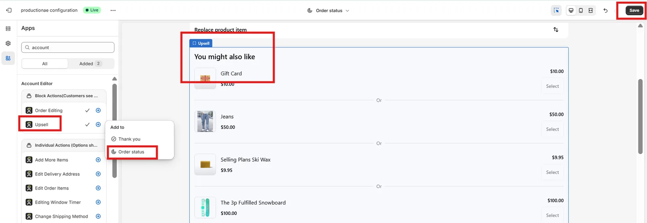Click the undo arrow icon
The width and height of the screenshot is (647, 223).
coord(605,10)
